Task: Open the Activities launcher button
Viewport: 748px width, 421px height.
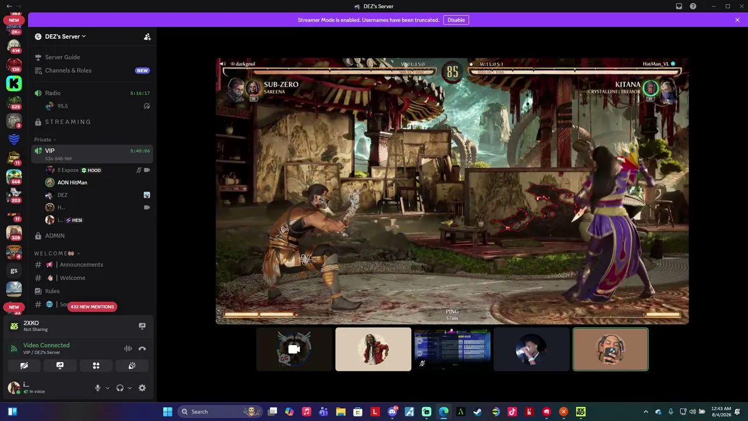Action: 96,365
